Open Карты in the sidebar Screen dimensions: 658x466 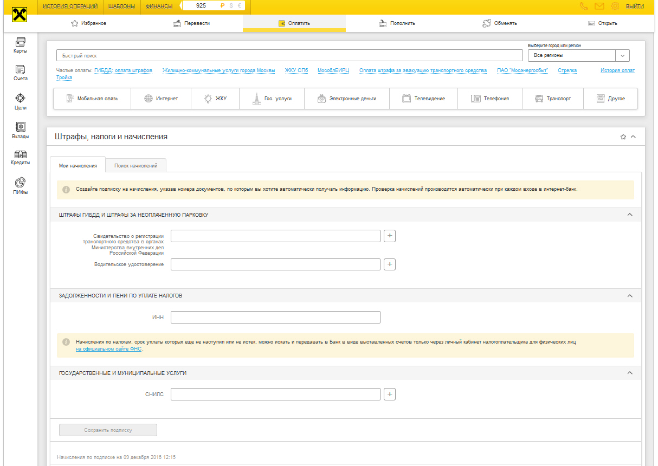pos(21,45)
